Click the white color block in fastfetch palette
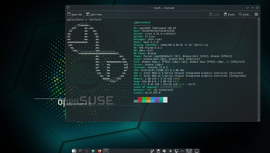 pyautogui.click(x=165, y=100)
